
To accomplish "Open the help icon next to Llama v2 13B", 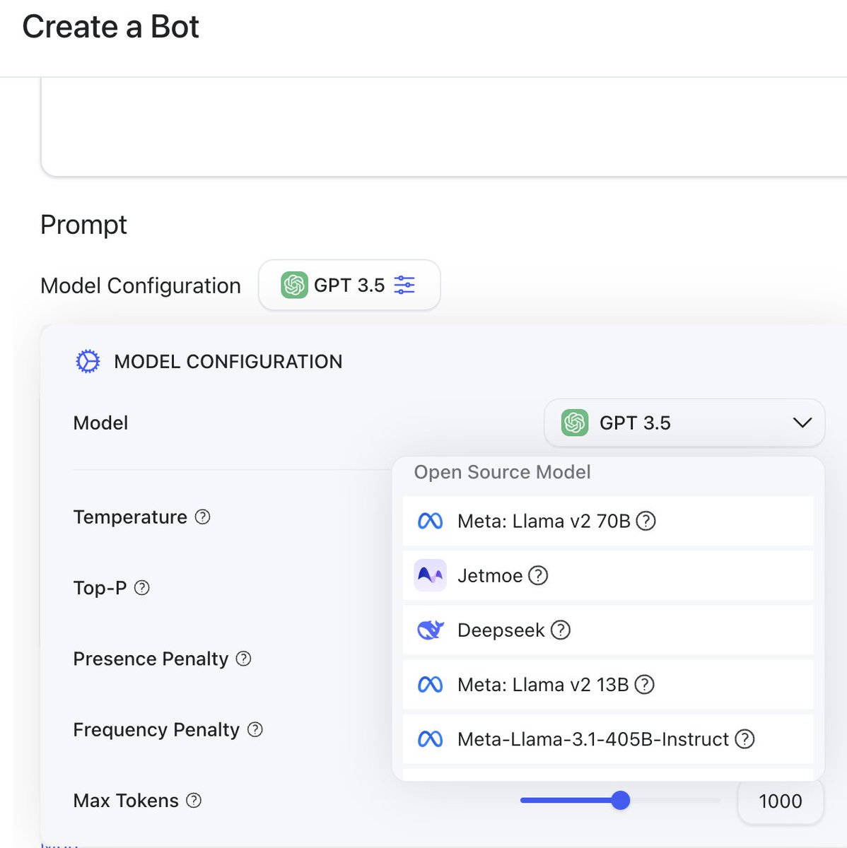I will (x=644, y=684).
